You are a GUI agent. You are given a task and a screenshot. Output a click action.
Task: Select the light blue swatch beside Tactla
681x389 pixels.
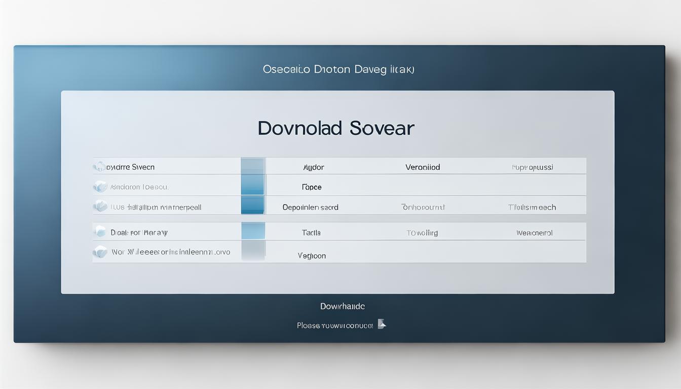click(253, 231)
